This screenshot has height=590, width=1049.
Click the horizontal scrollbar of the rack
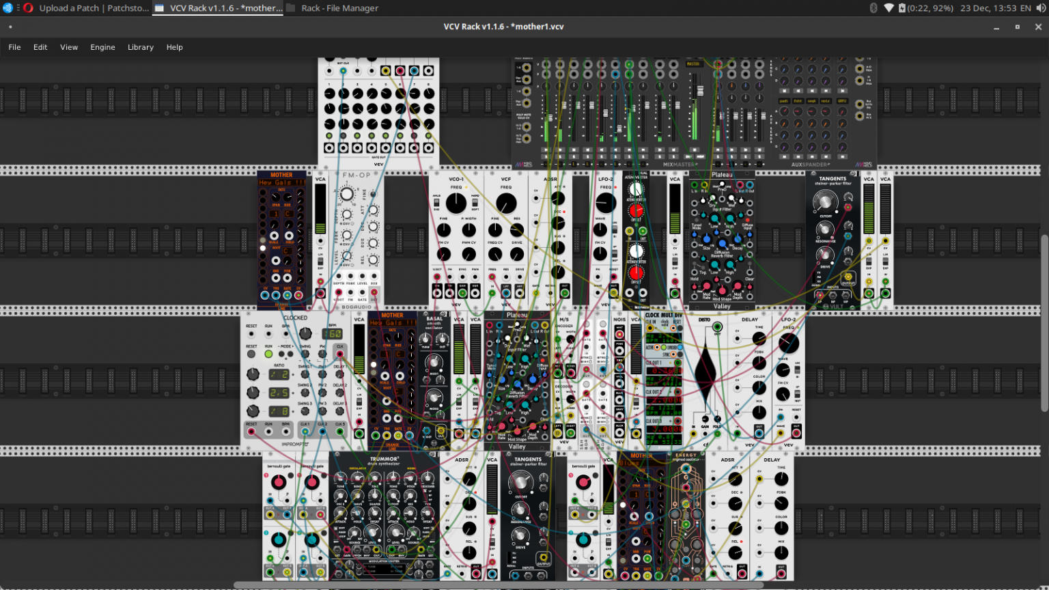pos(499,585)
